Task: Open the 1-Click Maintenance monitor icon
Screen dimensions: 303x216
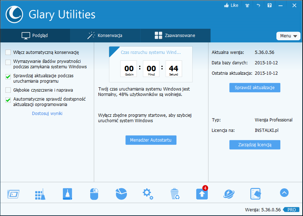Action: point(13,193)
